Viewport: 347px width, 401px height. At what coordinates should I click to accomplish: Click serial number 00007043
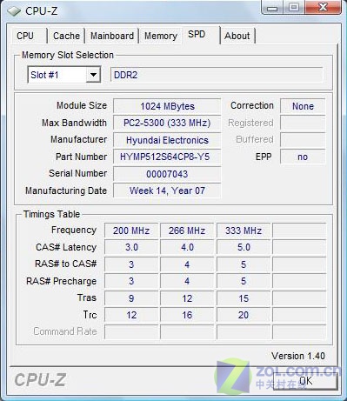[x=167, y=174]
